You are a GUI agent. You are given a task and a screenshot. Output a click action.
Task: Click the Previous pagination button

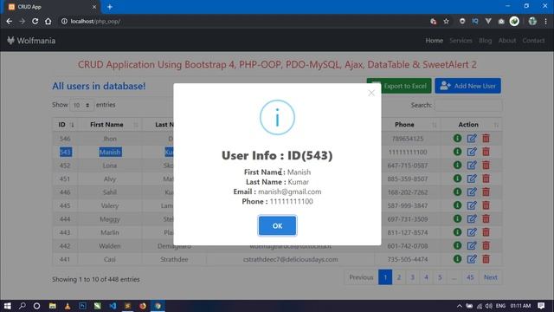(361, 277)
